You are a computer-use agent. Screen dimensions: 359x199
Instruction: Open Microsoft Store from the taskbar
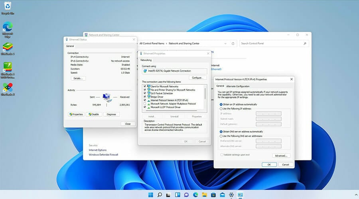point(213,195)
